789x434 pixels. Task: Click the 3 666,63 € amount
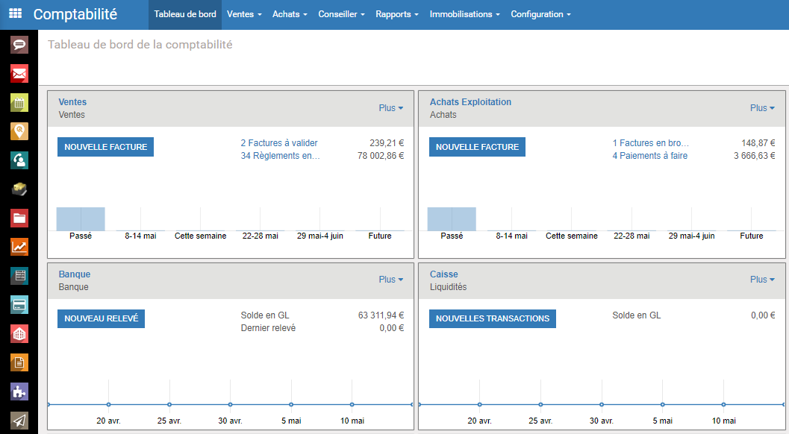click(754, 156)
